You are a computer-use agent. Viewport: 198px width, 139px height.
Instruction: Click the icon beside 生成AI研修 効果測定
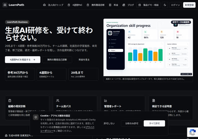pos(6,136)
